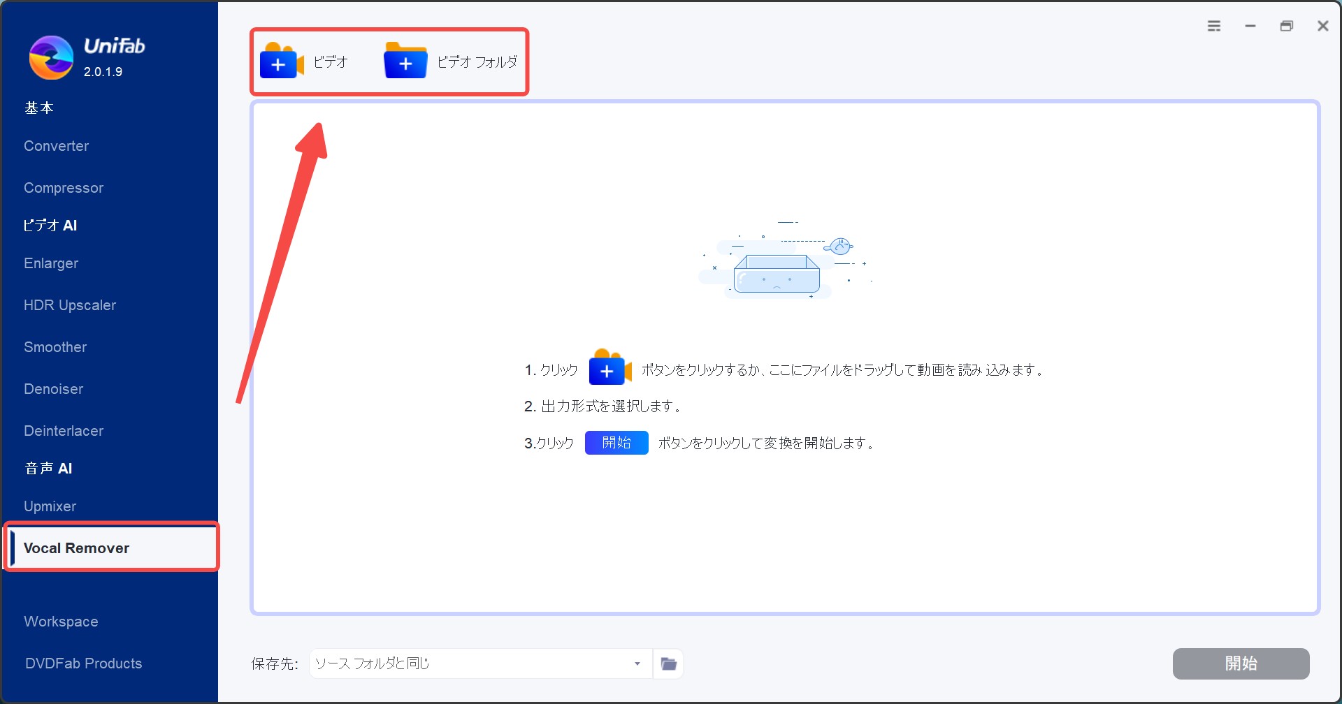Image resolution: width=1342 pixels, height=704 pixels.
Task: Select Smoother in sidebar
Action: pos(55,347)
